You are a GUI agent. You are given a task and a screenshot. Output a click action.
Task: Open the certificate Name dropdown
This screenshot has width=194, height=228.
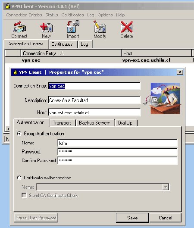tap(166, 187)
